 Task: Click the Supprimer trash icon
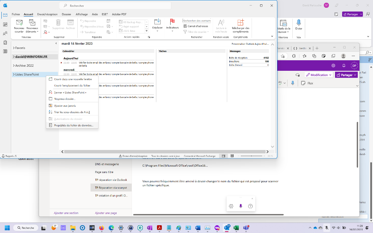click(x=58, y=22)
